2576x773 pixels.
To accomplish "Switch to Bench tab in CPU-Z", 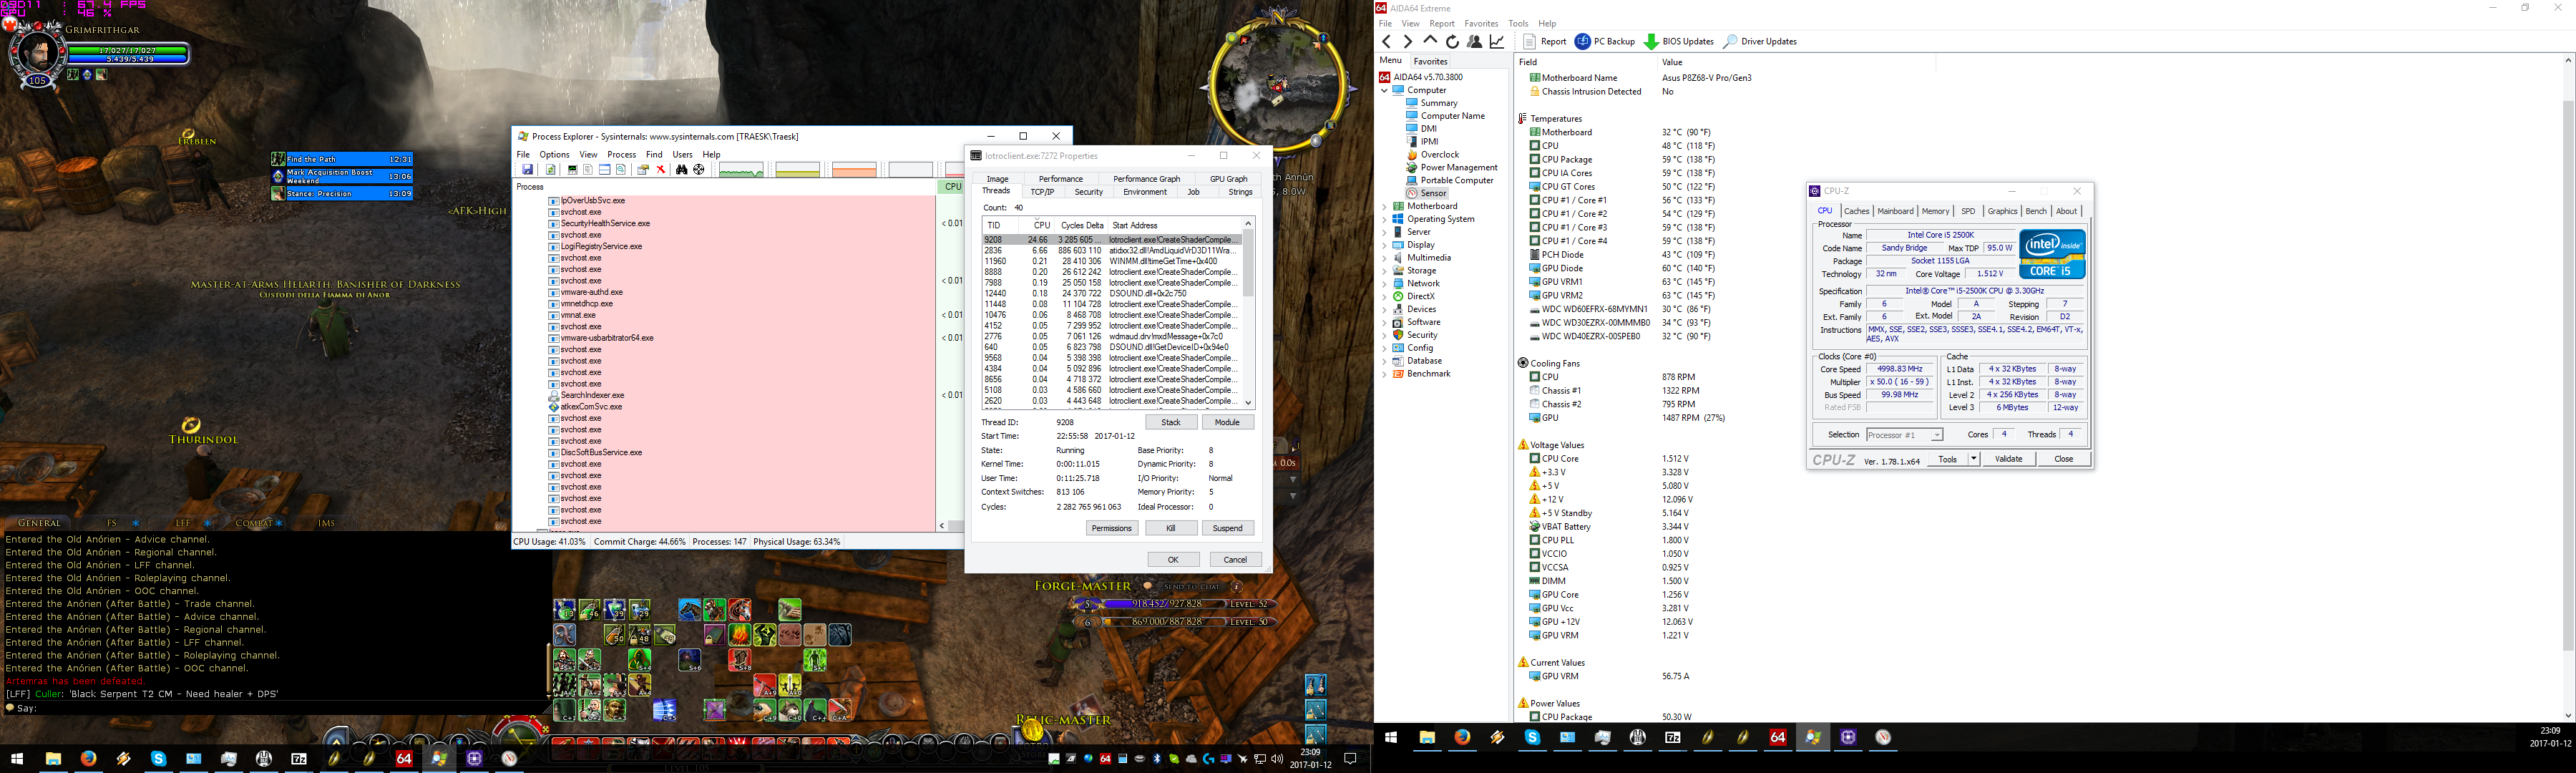I will pos(2036,211).
